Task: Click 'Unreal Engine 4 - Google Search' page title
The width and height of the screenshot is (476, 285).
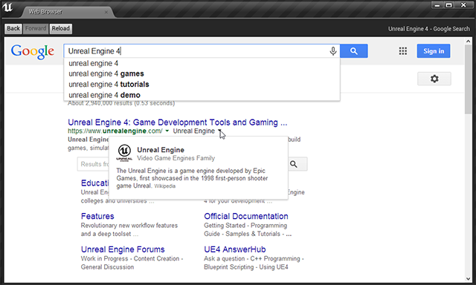Action: pyautogui.click(x=428, y=29)
